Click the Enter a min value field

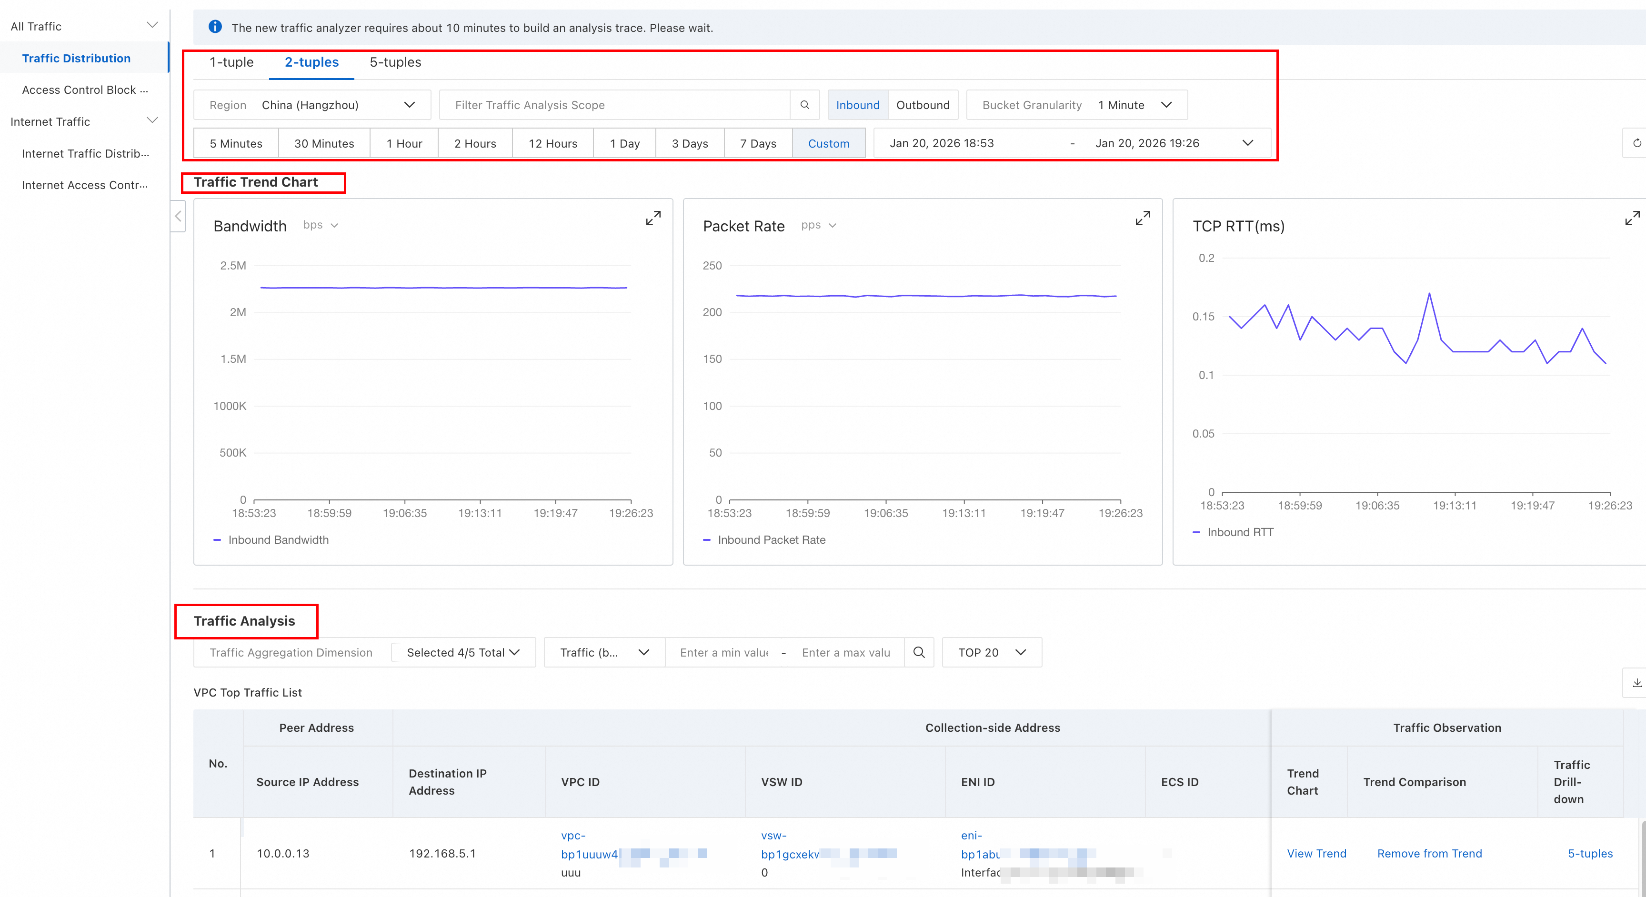point(723,652)
